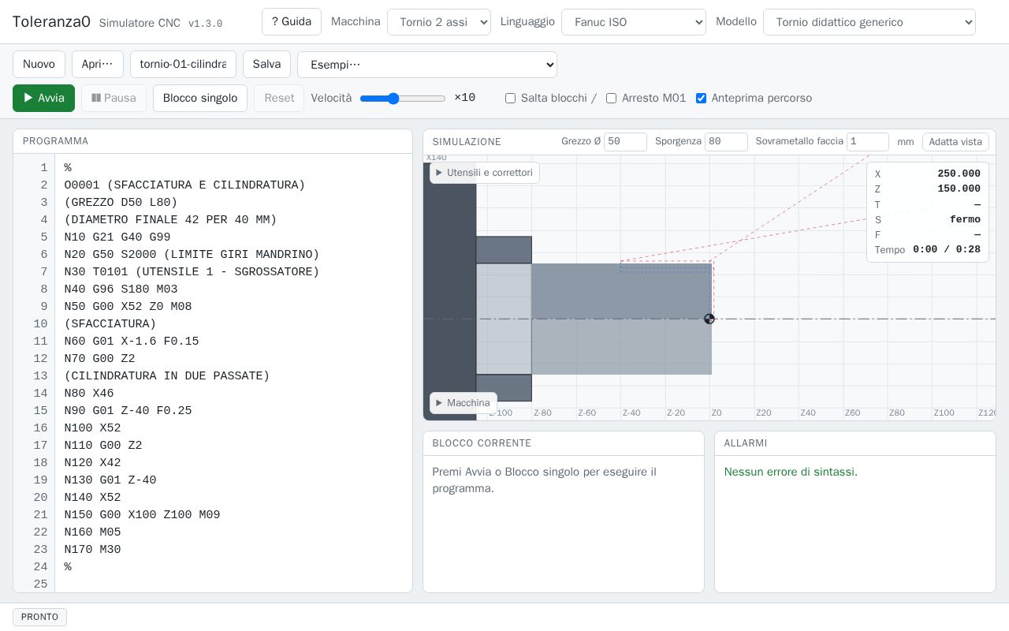Click the Salva button
Viewport: 1009px width, 631px height.
pos(266,64)
